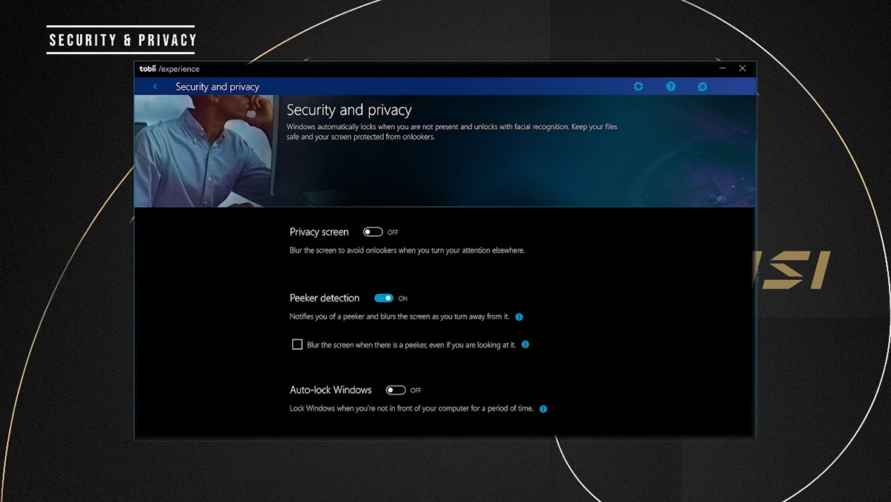Viewport: 891px width, 502px height.
Task: Click info icon beside Auto-lock Windows description
Action: click(x=543, y=408)
